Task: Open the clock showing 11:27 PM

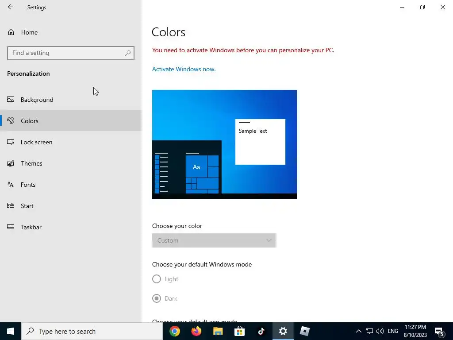Action: [415, 331]
